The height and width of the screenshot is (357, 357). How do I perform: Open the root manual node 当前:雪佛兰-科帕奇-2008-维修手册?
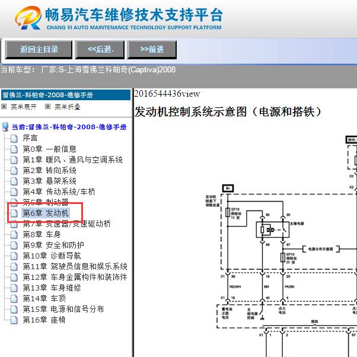click(x=69, y=127)
